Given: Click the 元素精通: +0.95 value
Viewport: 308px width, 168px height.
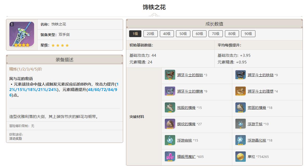Looking at the screenshot, I should point(232,62).
